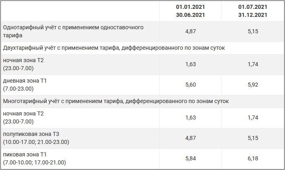Viewport: 285px width, 170px height.
Task: Select the Многотарифный учёт section heading
Action: point(116,101)
